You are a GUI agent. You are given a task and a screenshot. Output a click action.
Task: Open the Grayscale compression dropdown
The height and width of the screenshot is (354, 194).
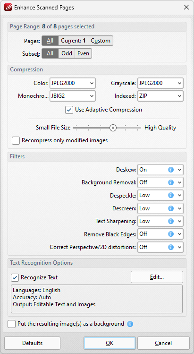click(x=160, y=83)
